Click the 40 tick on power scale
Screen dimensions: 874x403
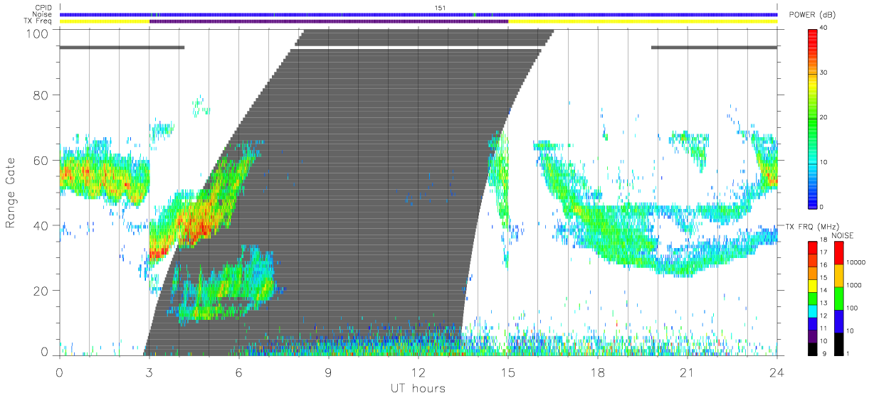click(x=823, y=28)
